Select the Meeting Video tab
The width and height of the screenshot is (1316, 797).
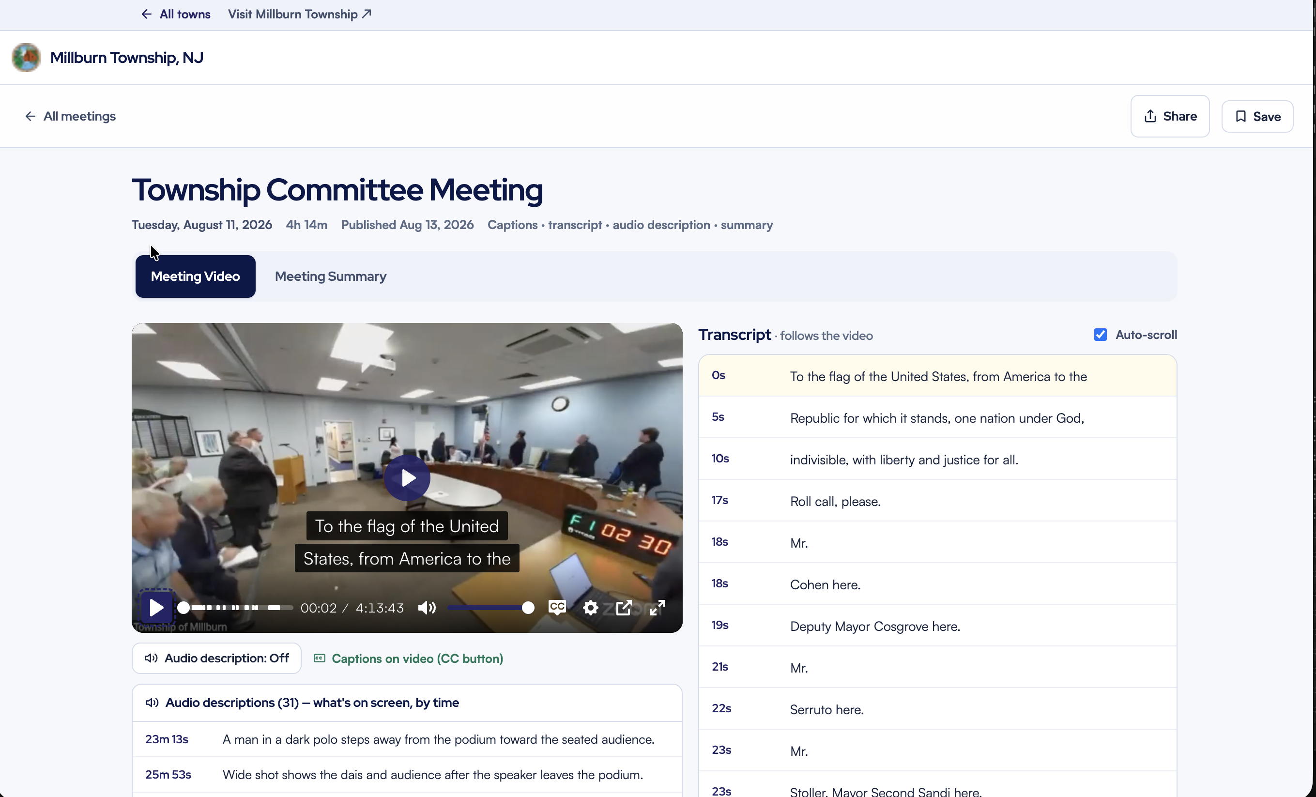click(196, 276)
